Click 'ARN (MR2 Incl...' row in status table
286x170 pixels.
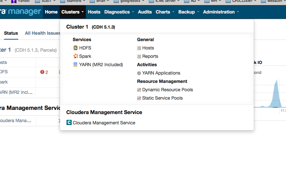(16, 92)
